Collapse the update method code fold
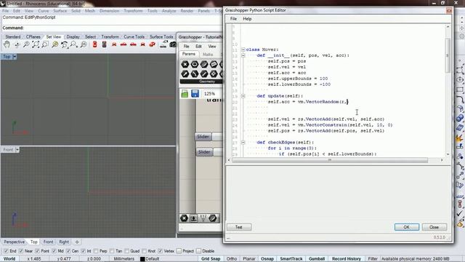The image size is (465, 262). (243, 96)
